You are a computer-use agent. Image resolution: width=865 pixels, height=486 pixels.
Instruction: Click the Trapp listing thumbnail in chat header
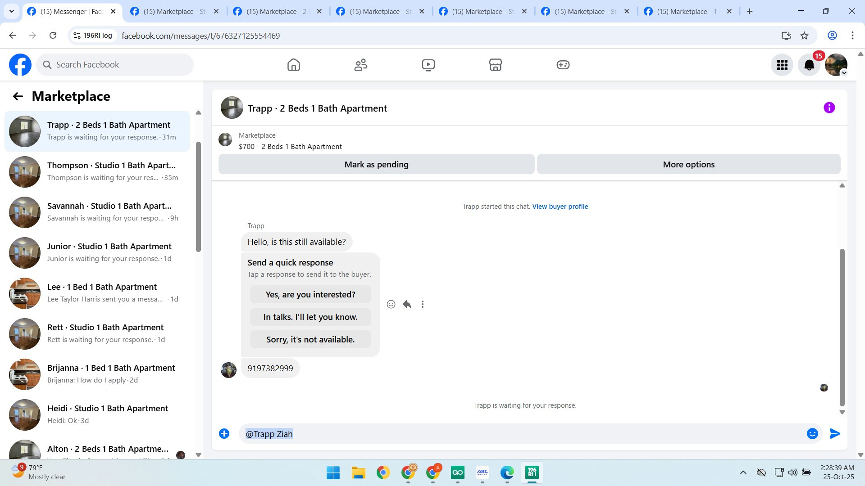[232, 108]
